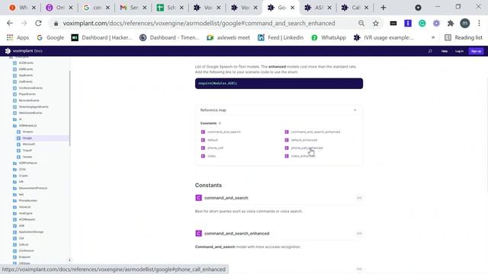Screen dimensions: 488x274
Task: Open ACDEvents in the sidebar
Action: (x=26, y=62)
